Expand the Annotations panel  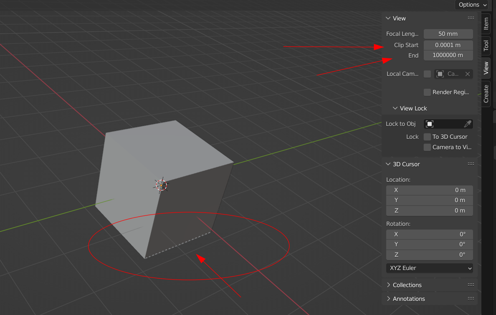point(388,299)
